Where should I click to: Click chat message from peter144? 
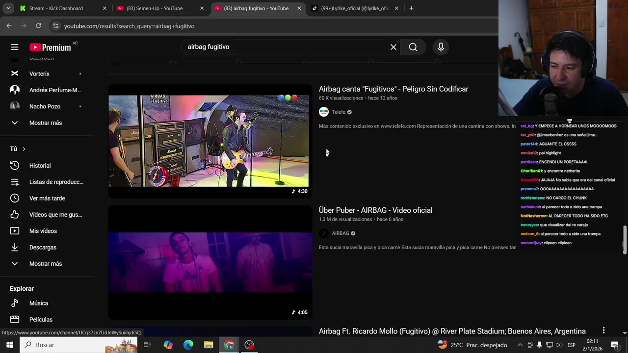[549, 144]
